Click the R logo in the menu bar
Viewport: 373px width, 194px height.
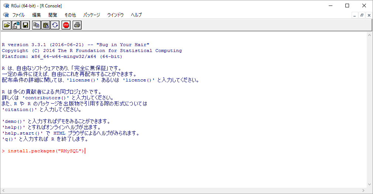[x=6, y=15]
